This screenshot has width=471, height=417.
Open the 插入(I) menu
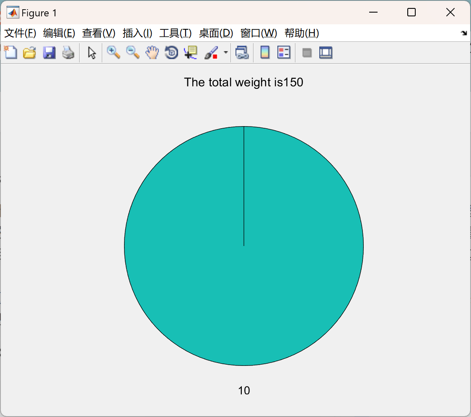pos(137,33)
